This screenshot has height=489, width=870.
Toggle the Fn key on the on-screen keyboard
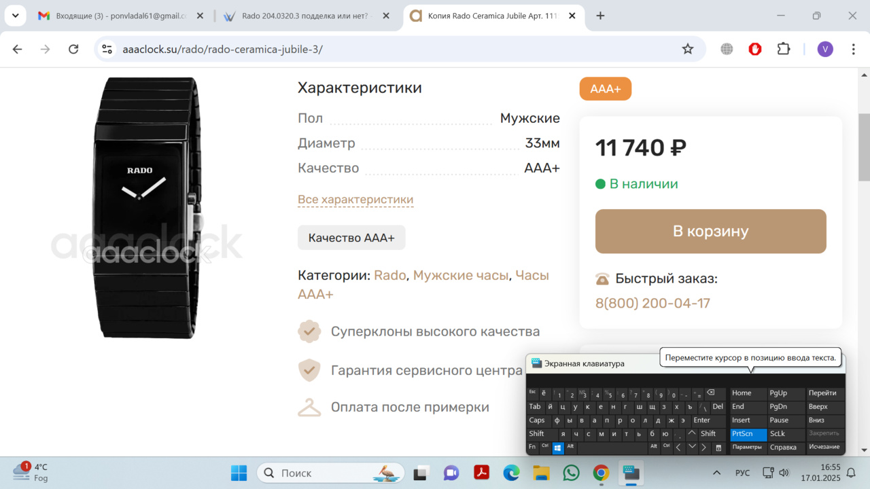coord(533,447)
